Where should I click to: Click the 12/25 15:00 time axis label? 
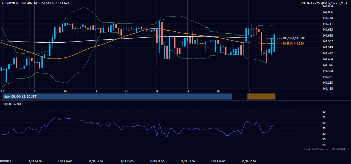(x=218, y=161)
